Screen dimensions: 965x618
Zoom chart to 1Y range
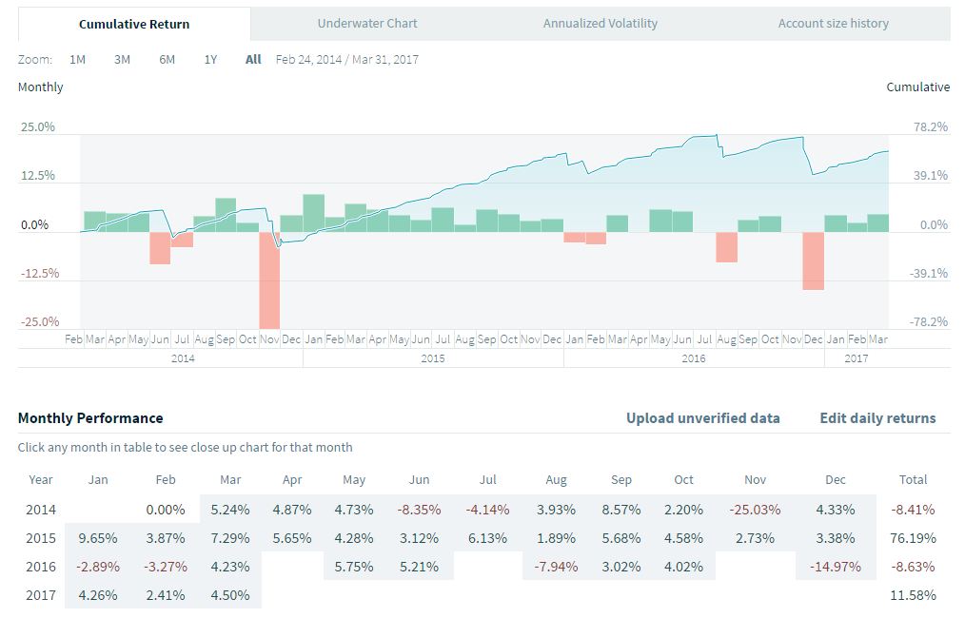click(210, 60)
